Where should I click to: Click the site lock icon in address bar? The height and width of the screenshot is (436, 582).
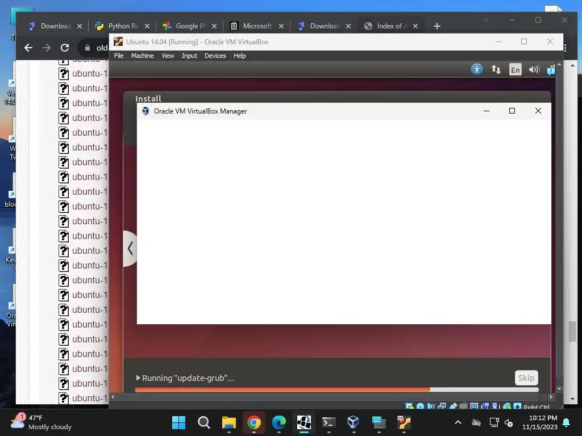[x=88, y=48]
